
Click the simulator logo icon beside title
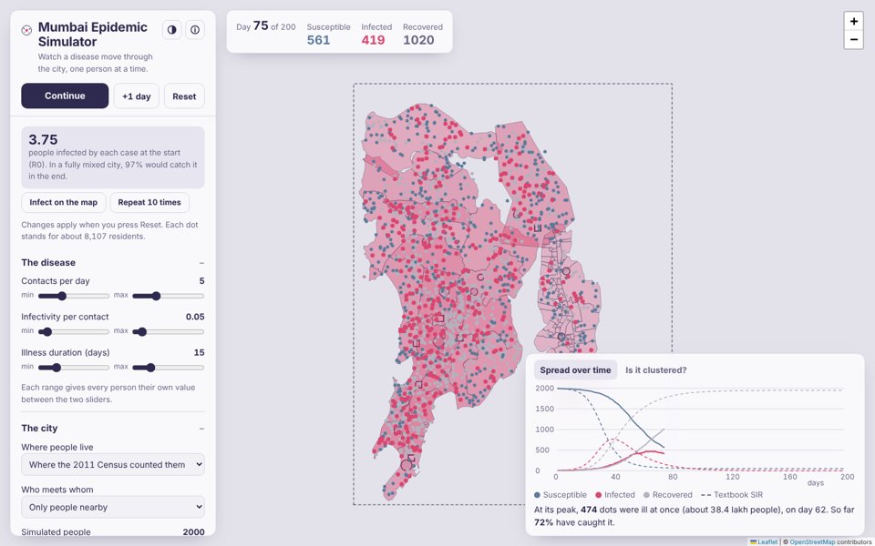26,30
